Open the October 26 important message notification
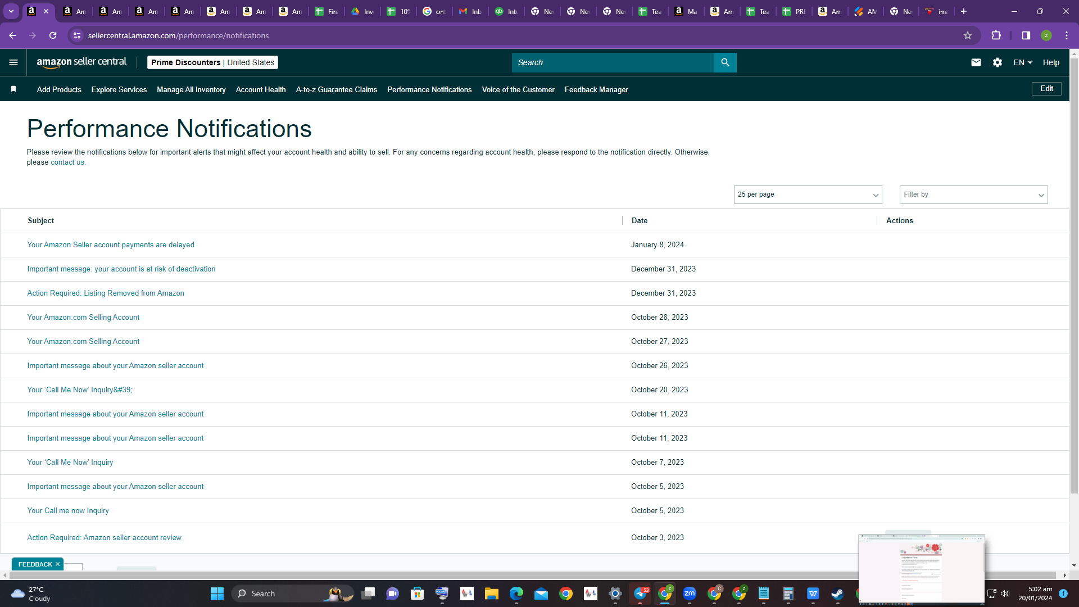 (x=115, y=366)
